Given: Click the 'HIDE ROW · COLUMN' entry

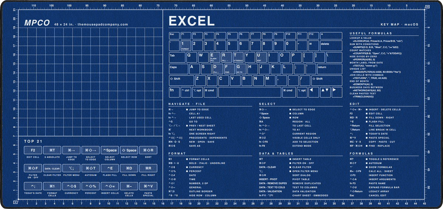Looking at the screenshot, I should [x=203, y=195].
